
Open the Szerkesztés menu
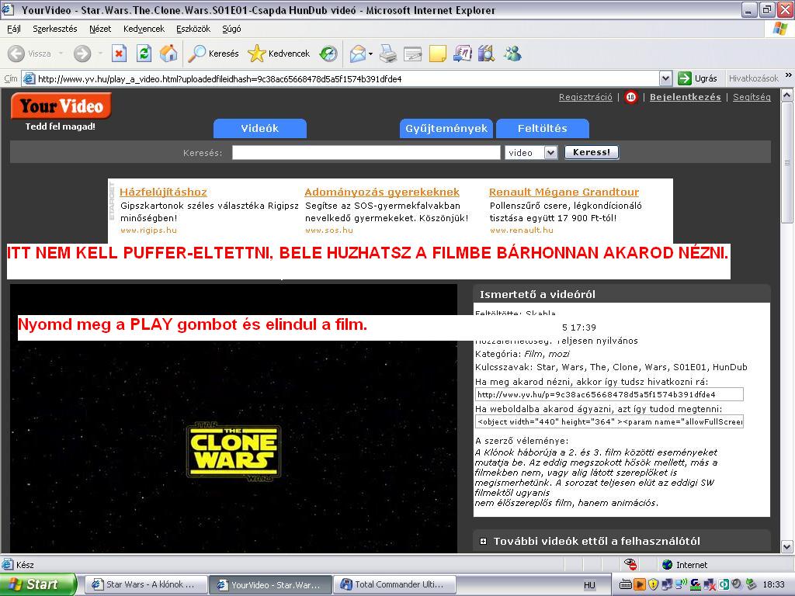click(55, 29)
